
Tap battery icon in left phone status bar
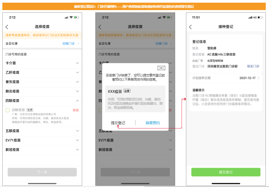[x=76, y=17]
